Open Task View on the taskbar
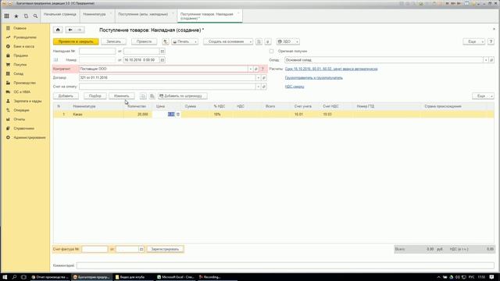This screenshot has width=500, height=281. tap(23, 277)
